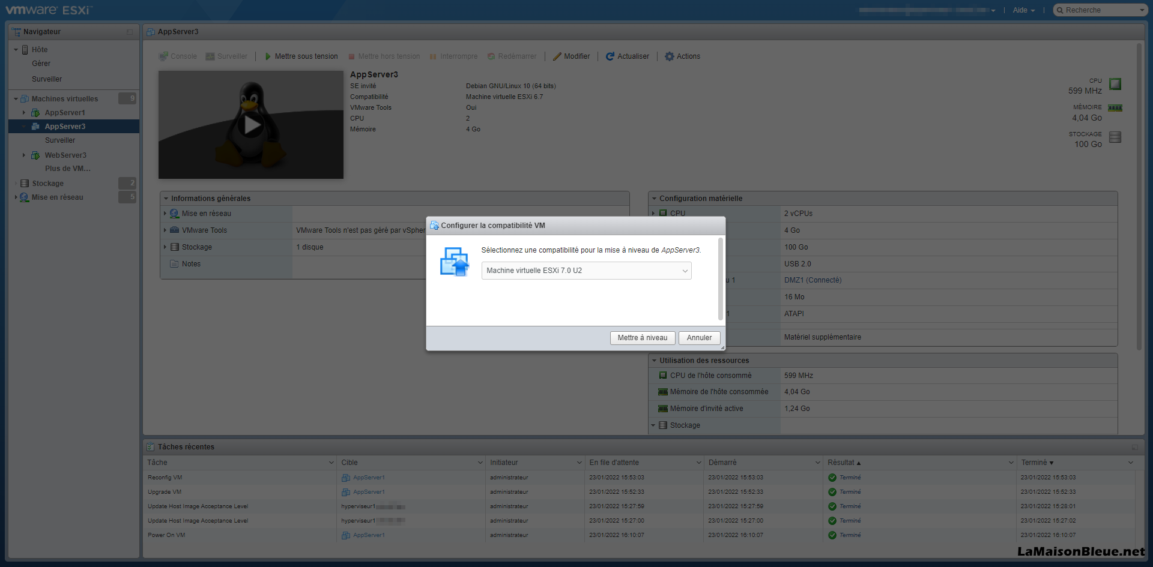This screenshot has height=567, width=1153.
Task: Click the green Terminé status icon for Reconfig VM
Action: click(832, 478)
